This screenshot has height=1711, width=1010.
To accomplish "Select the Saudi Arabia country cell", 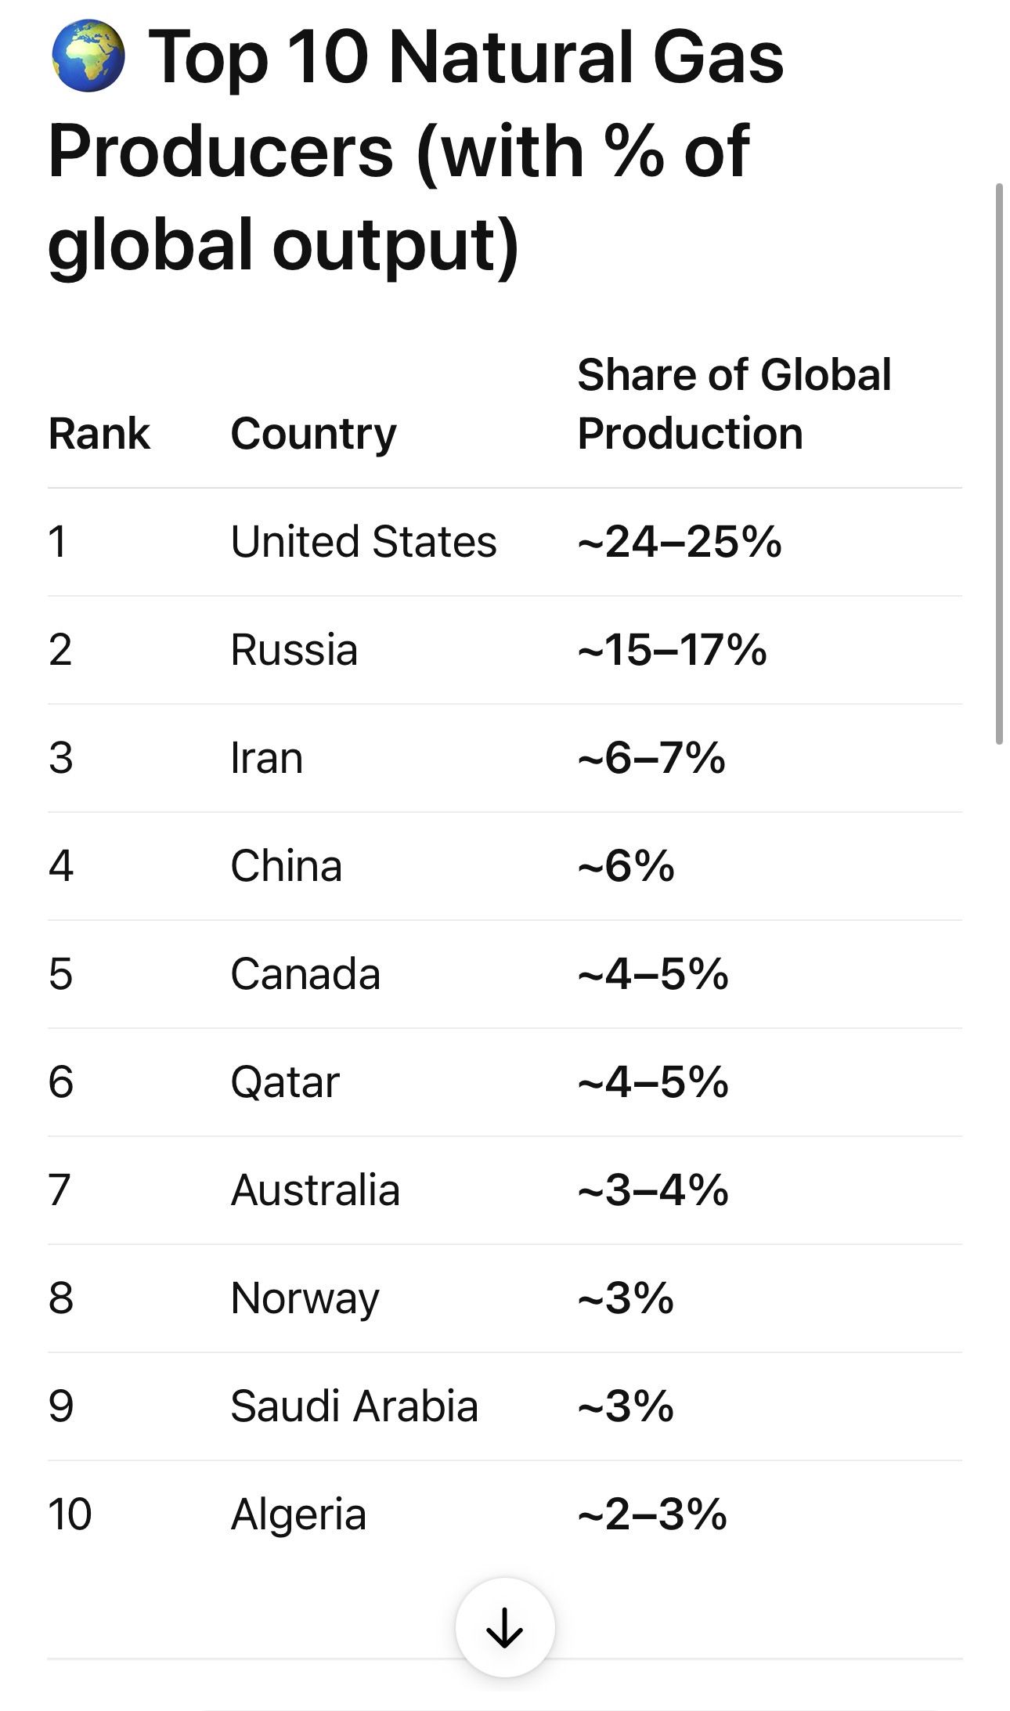I will coord(354,1406).
